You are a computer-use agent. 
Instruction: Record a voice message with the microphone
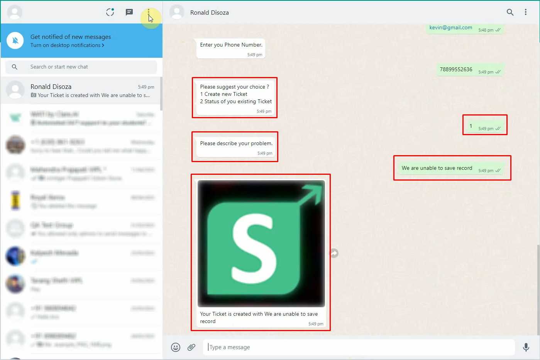coord(526,347)
